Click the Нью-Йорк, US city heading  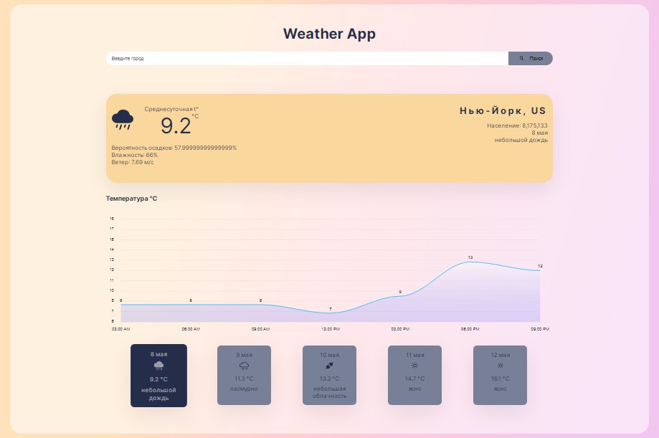(503, 110)
